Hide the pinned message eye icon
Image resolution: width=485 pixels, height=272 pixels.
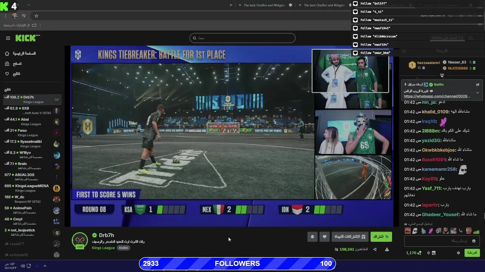coord(477,85)
